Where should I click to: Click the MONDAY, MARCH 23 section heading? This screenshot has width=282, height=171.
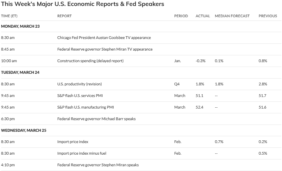(x=20, y=26)
